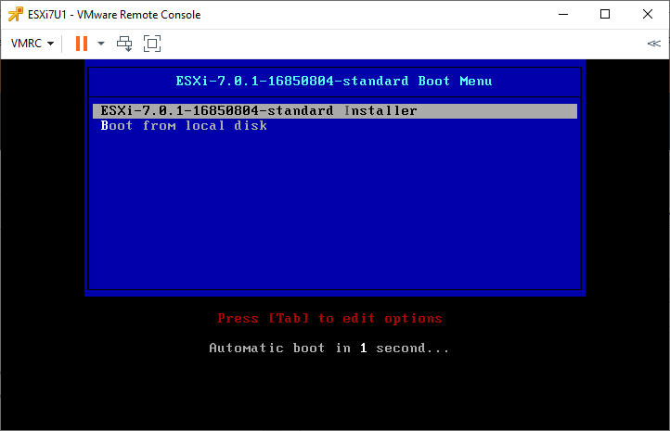Click the ESXi Boot Menu title

click(x=334, y=81)
